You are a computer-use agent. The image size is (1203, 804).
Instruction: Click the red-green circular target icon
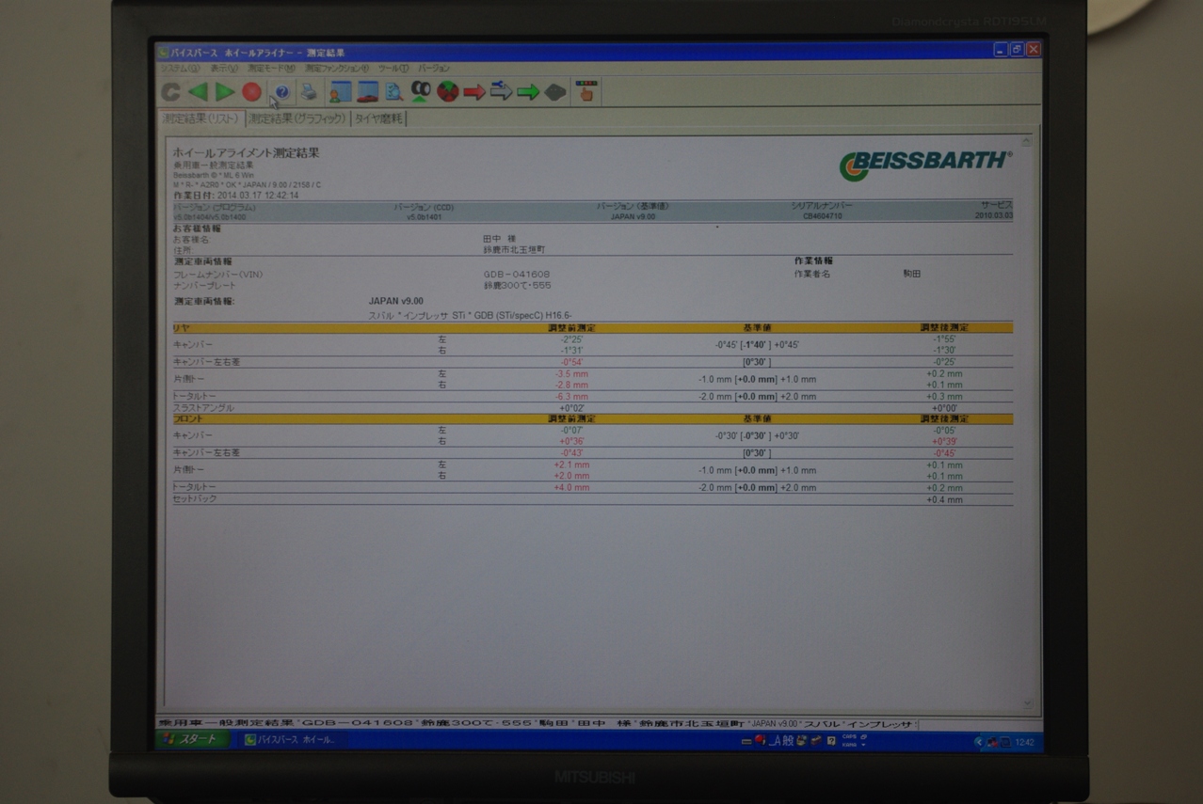pyautogui.click(x=448, y=91)
